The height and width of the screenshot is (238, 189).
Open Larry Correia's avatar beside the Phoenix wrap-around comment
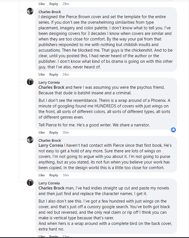[30, 82]
